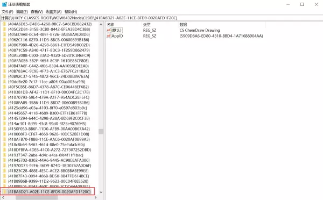
Task: Select the {41970D73-92F6-36D9...} key
Action: 50,166
